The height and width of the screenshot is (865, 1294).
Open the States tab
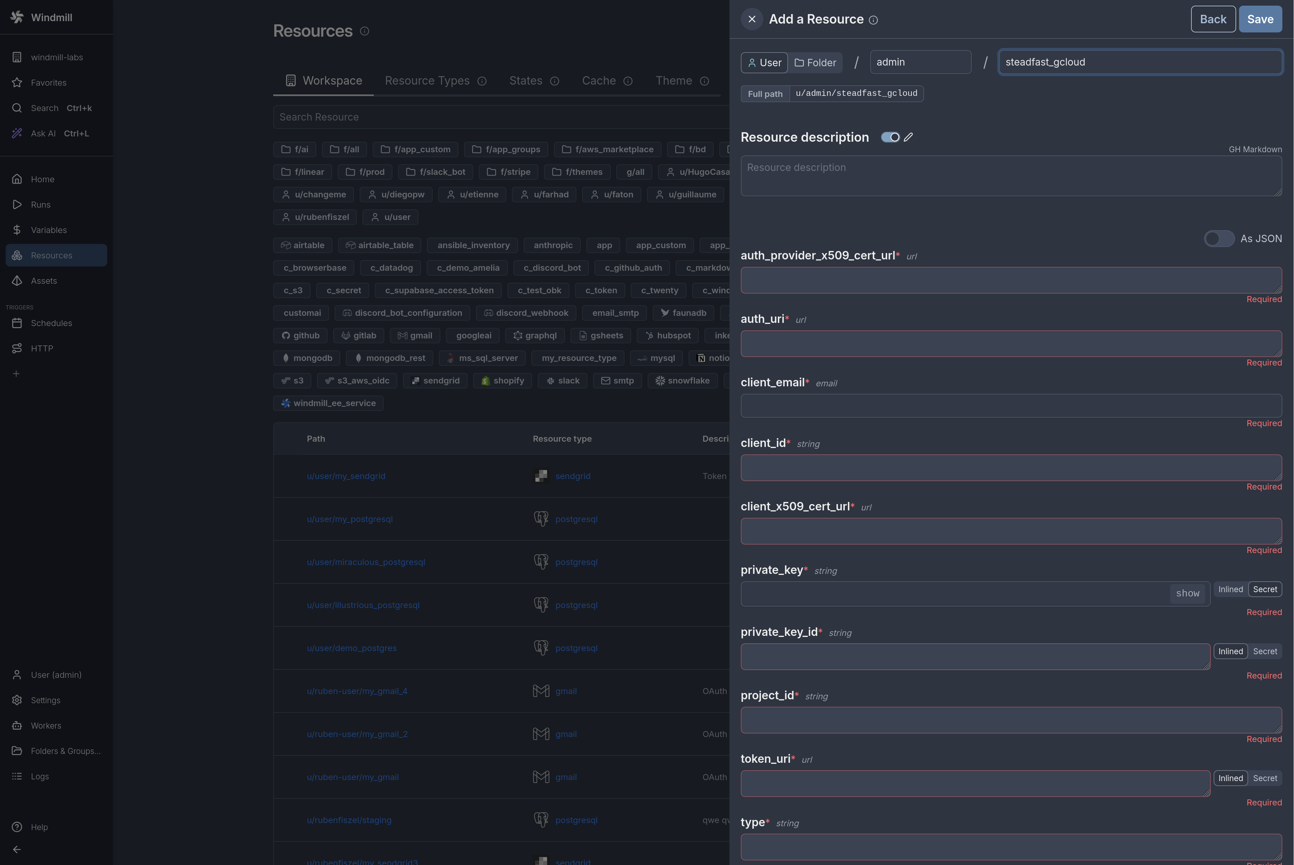526,81
